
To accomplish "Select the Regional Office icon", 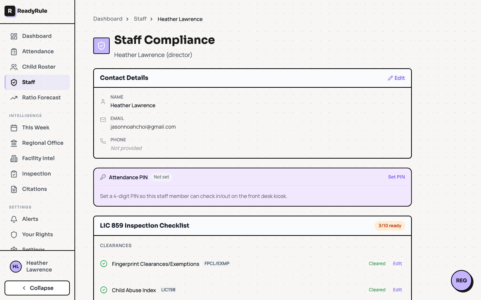I will click(14, 143).
